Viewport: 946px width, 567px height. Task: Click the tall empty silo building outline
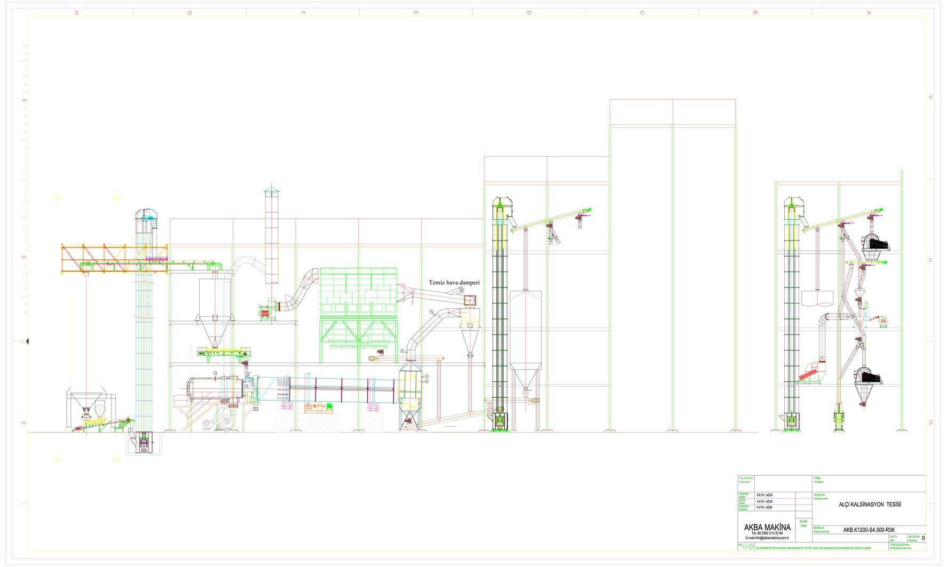673,267
